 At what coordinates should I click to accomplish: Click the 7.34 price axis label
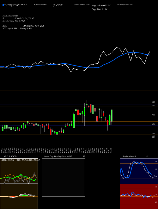coord(153,115)
